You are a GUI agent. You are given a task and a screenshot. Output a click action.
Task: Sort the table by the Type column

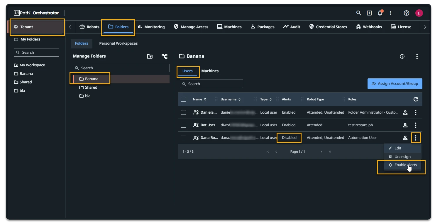(266, 99)
